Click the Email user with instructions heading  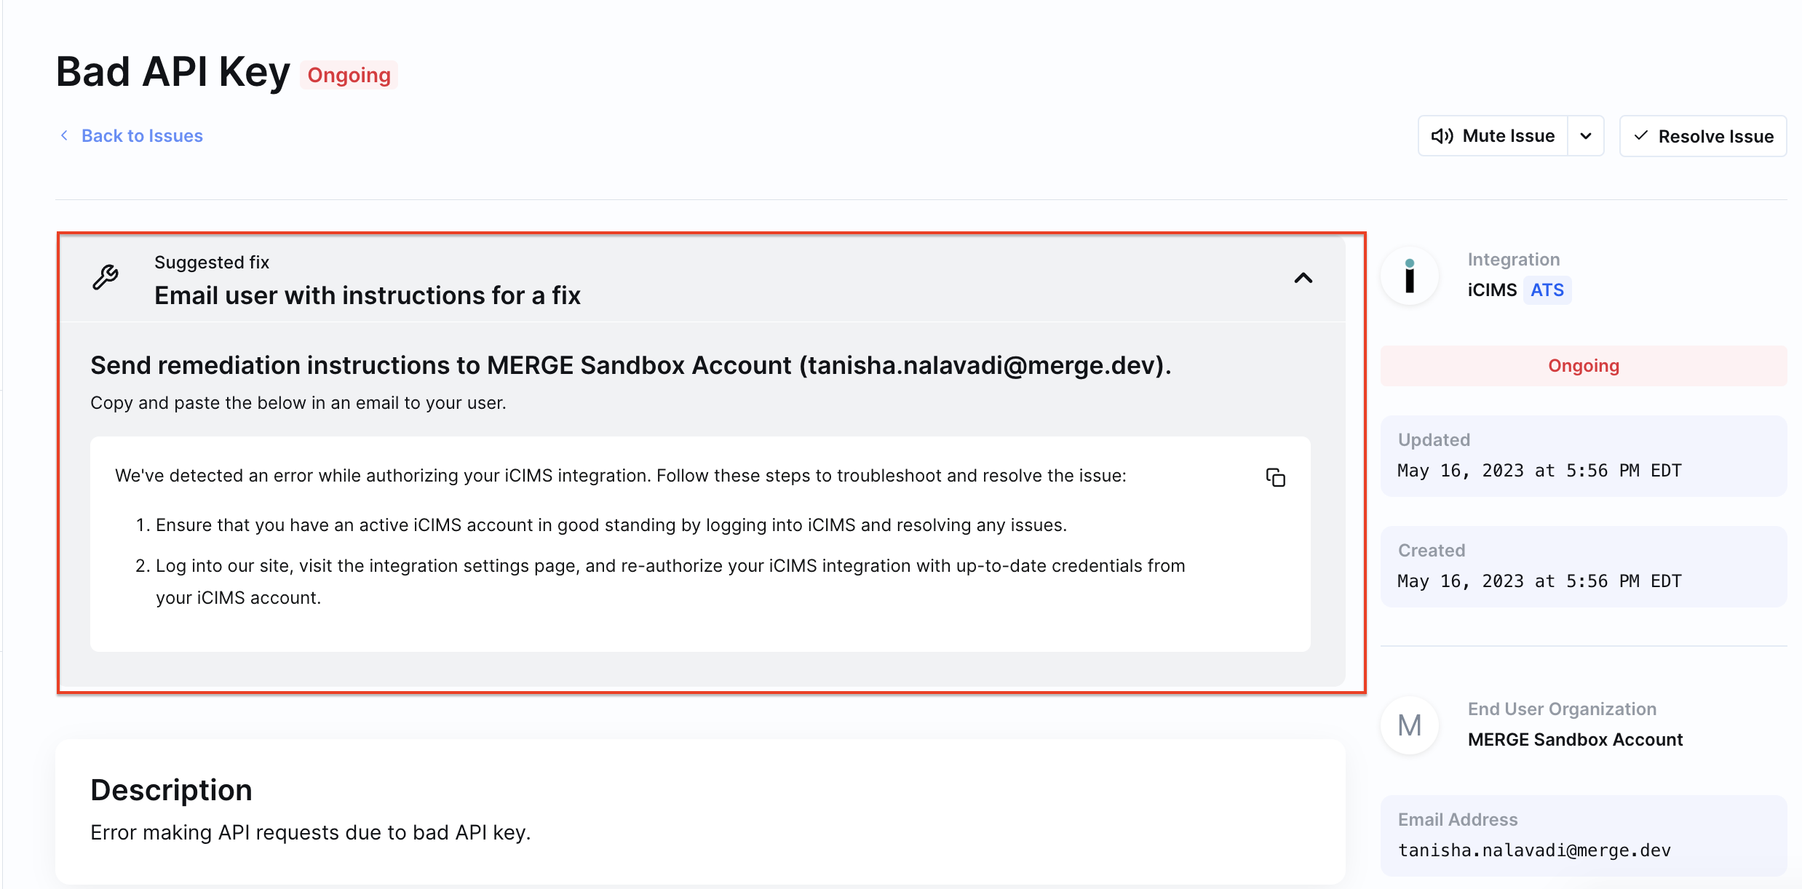[x=368, y=295]
